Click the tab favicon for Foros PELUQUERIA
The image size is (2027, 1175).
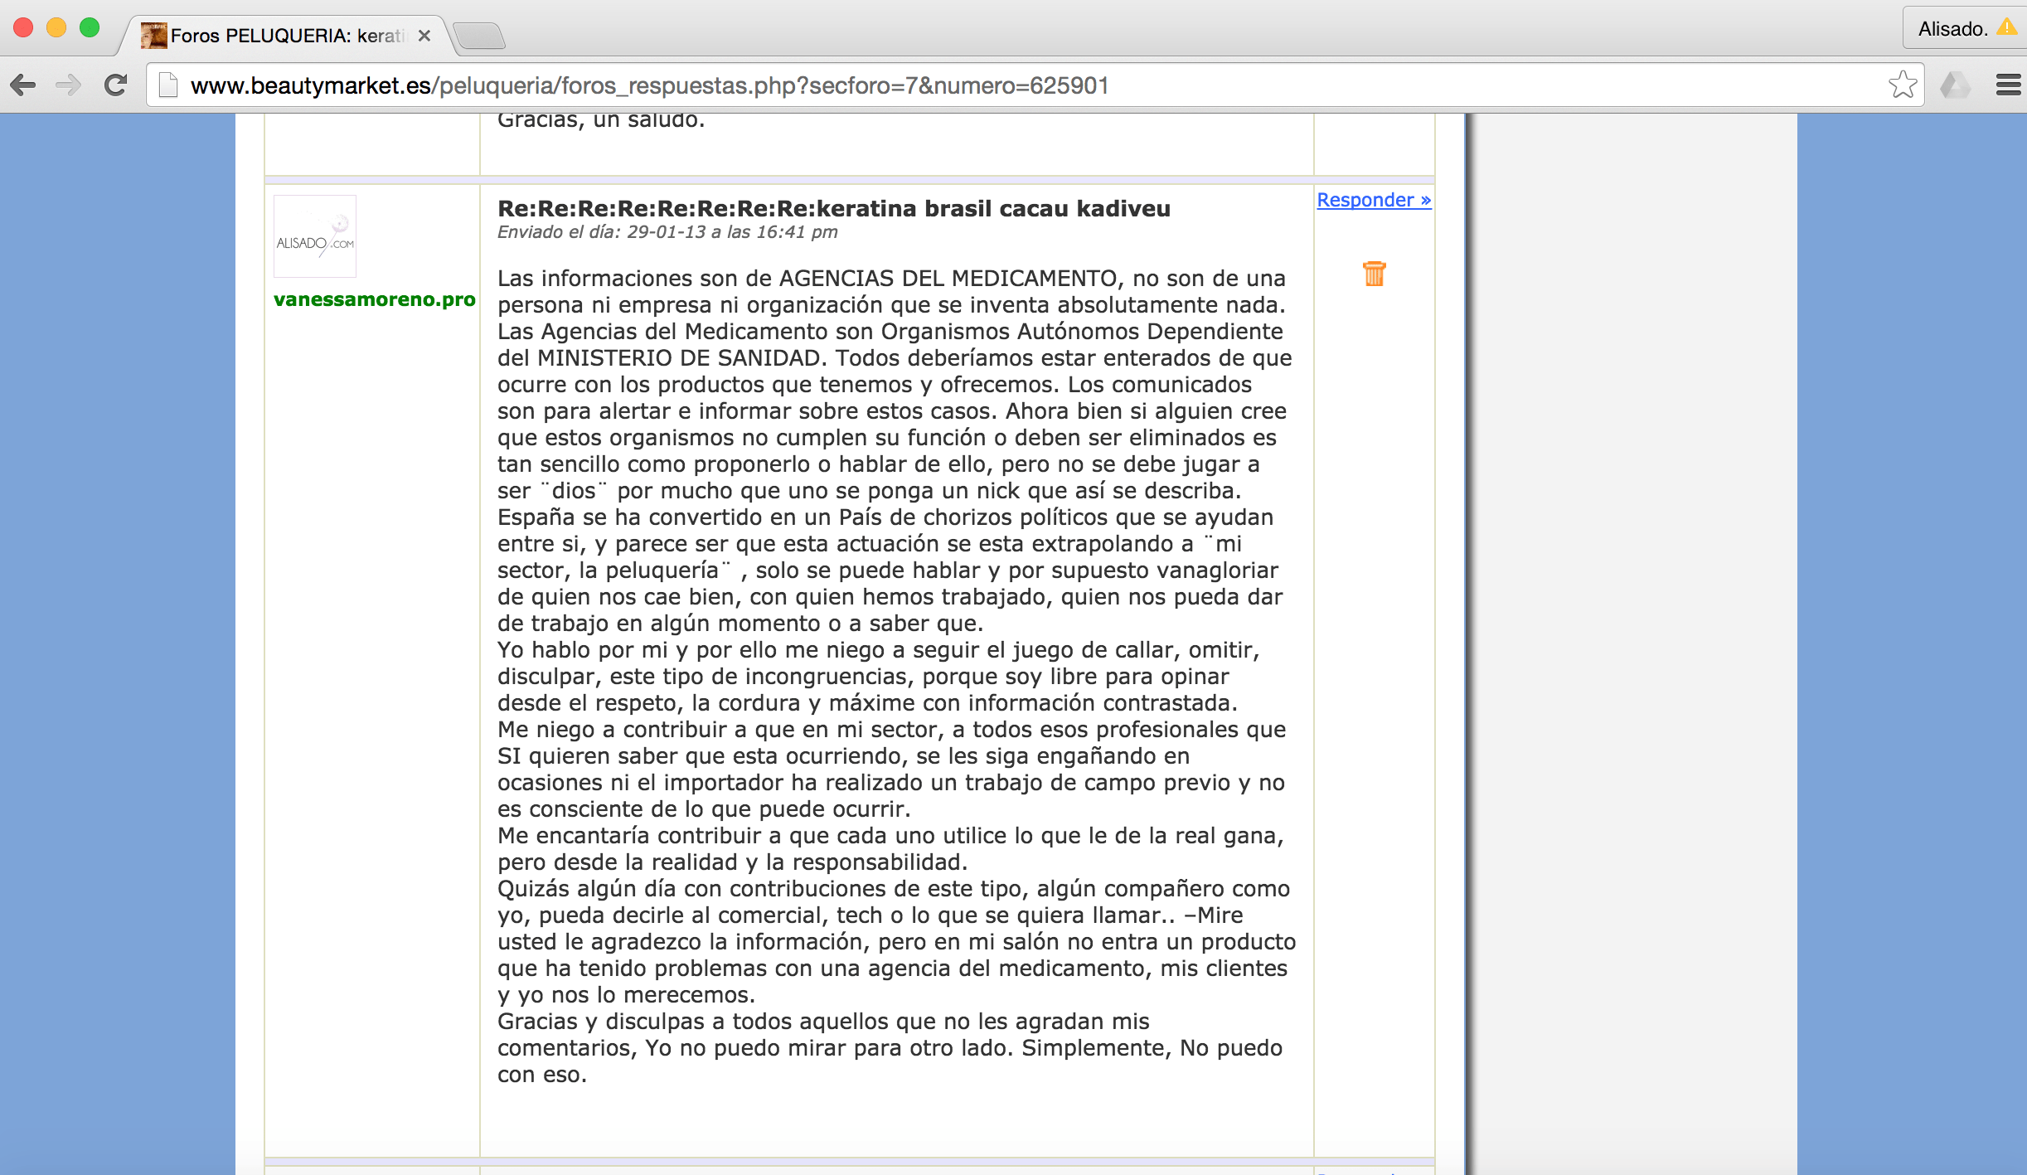pos(153,36)
